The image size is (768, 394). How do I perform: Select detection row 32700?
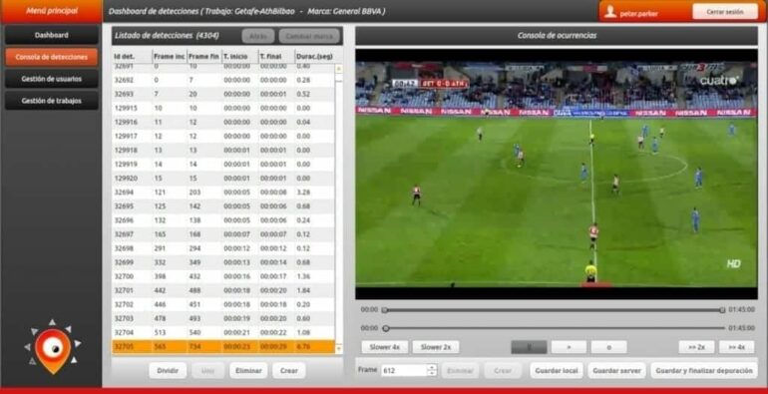coord(223,276)
